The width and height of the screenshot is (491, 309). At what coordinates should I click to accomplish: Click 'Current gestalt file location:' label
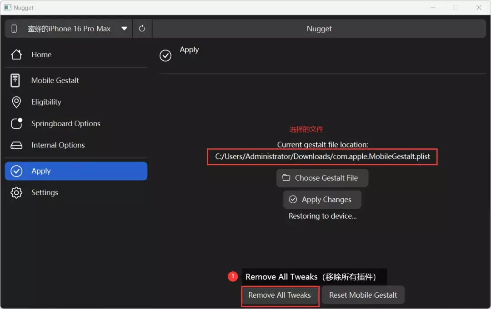322,145
